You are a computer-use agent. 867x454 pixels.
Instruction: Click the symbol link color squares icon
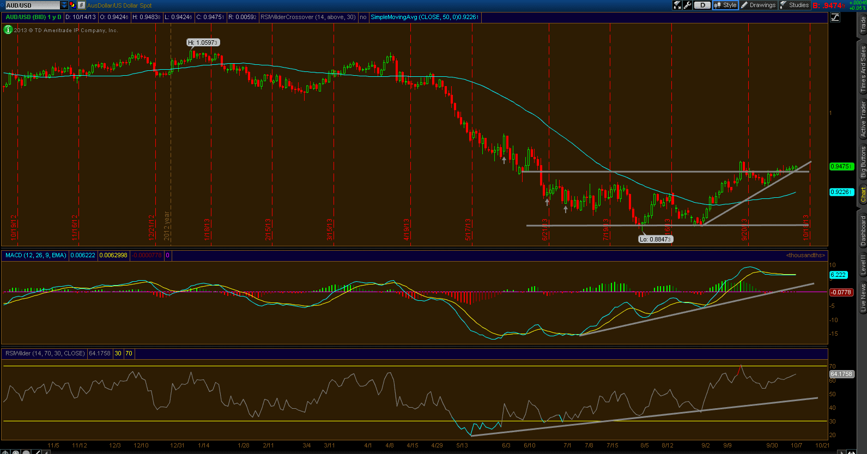72,5
